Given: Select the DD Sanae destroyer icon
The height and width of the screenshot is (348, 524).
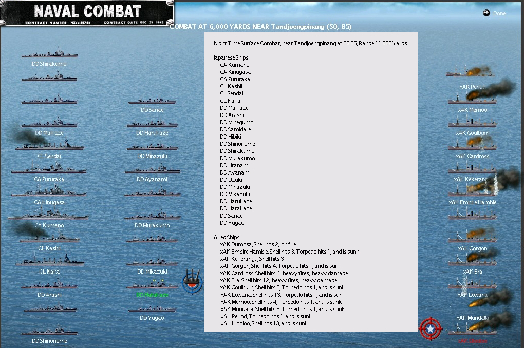Looking at the screenshot, I should click(x=152, y=100).
